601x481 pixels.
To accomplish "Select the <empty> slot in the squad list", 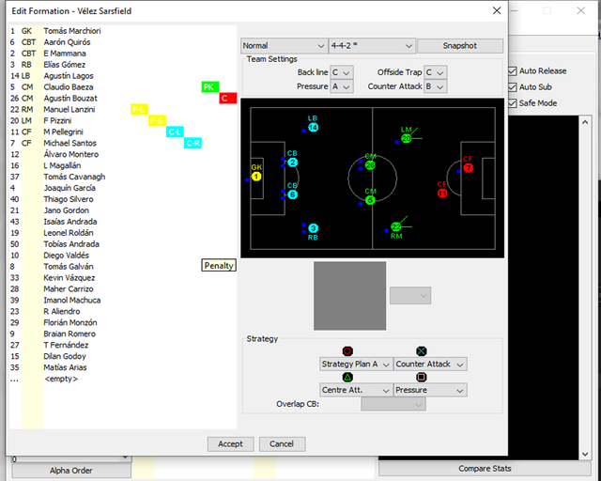I will (x=61, y=379).
